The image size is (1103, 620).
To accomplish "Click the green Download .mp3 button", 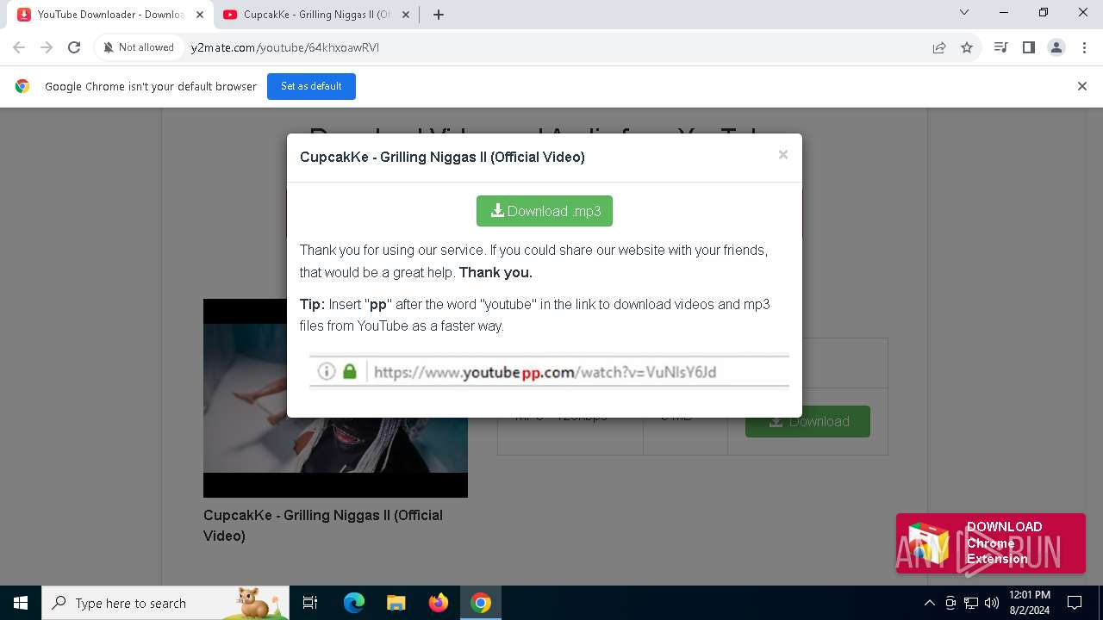I will [x=545, y=211].
